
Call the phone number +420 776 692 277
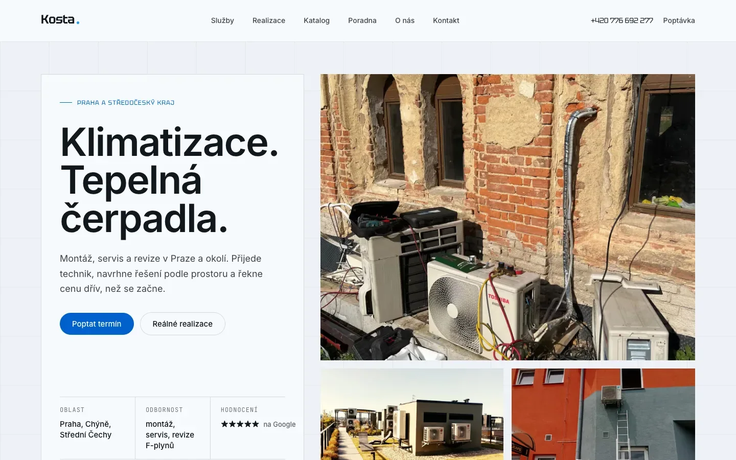pyautogui.click(x=622, y=20)
